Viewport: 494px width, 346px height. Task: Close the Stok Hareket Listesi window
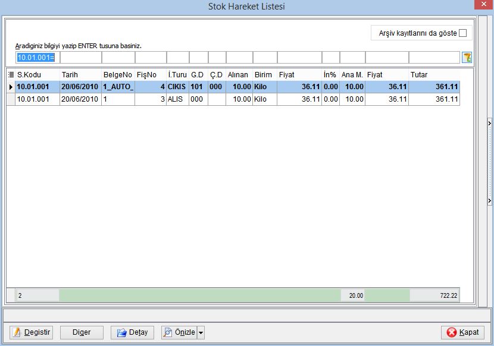point(484,4)
